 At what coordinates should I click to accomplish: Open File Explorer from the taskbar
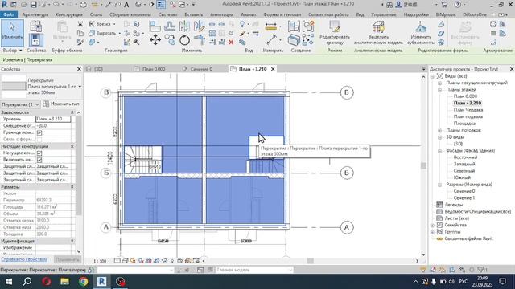coord(64,282)
